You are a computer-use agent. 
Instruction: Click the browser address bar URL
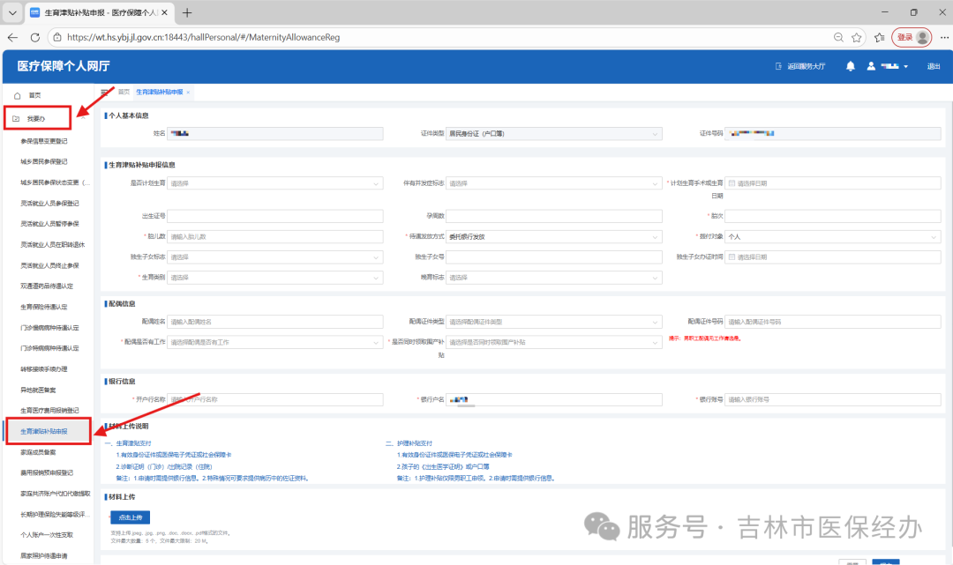[204, 38]
